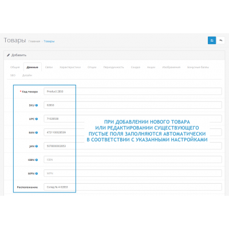Click the Код товара input field
229x229 pixels.
[x=133, y=92]
